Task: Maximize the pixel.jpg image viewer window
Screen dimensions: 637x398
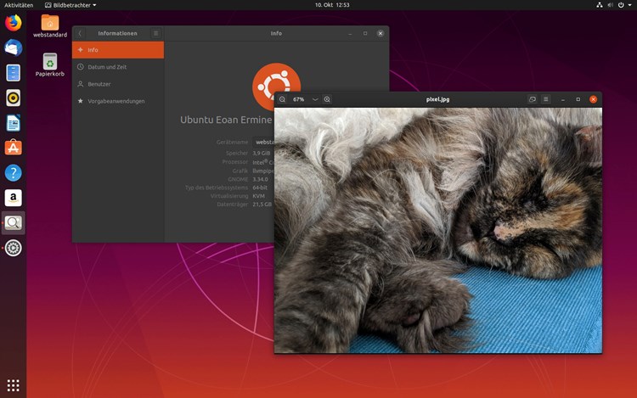Action: coord(578,99)
